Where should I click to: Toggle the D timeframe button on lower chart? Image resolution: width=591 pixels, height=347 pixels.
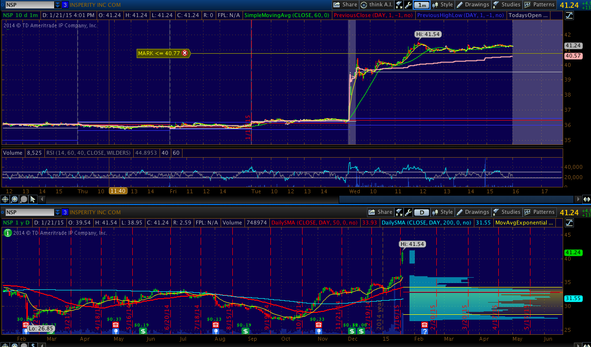tap(421, 212)
